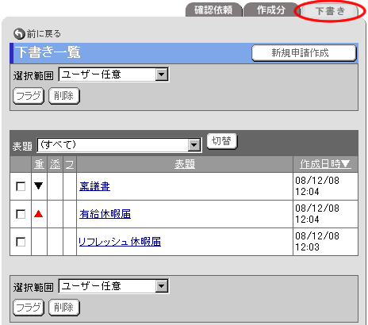The image size is (368, 325).
Task: Open the リフレッシュ休暇届 draft link
Action: point(120,242)
